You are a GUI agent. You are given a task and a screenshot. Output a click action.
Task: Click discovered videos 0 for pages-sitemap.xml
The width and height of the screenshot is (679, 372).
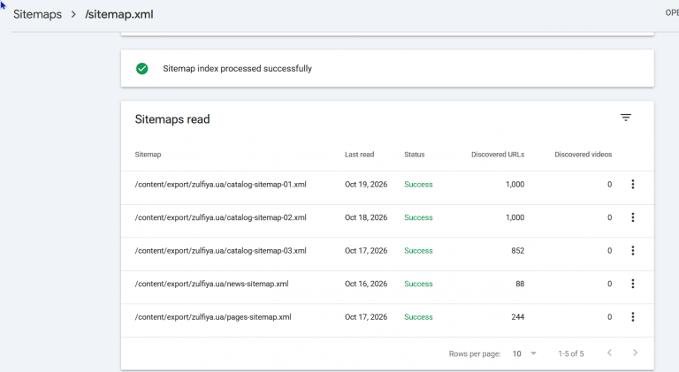(x=609, y=317)
